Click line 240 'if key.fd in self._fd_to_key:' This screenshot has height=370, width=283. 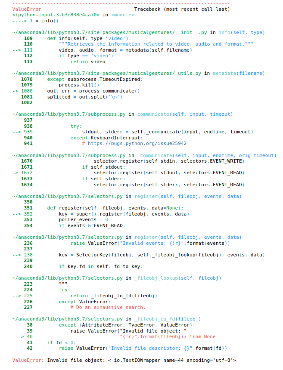(101, 266)
